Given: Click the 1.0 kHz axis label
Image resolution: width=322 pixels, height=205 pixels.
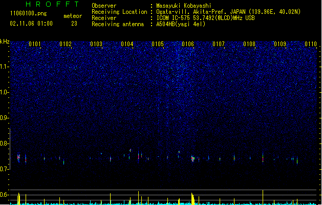Looking at the screenshot, I should 4,92.
